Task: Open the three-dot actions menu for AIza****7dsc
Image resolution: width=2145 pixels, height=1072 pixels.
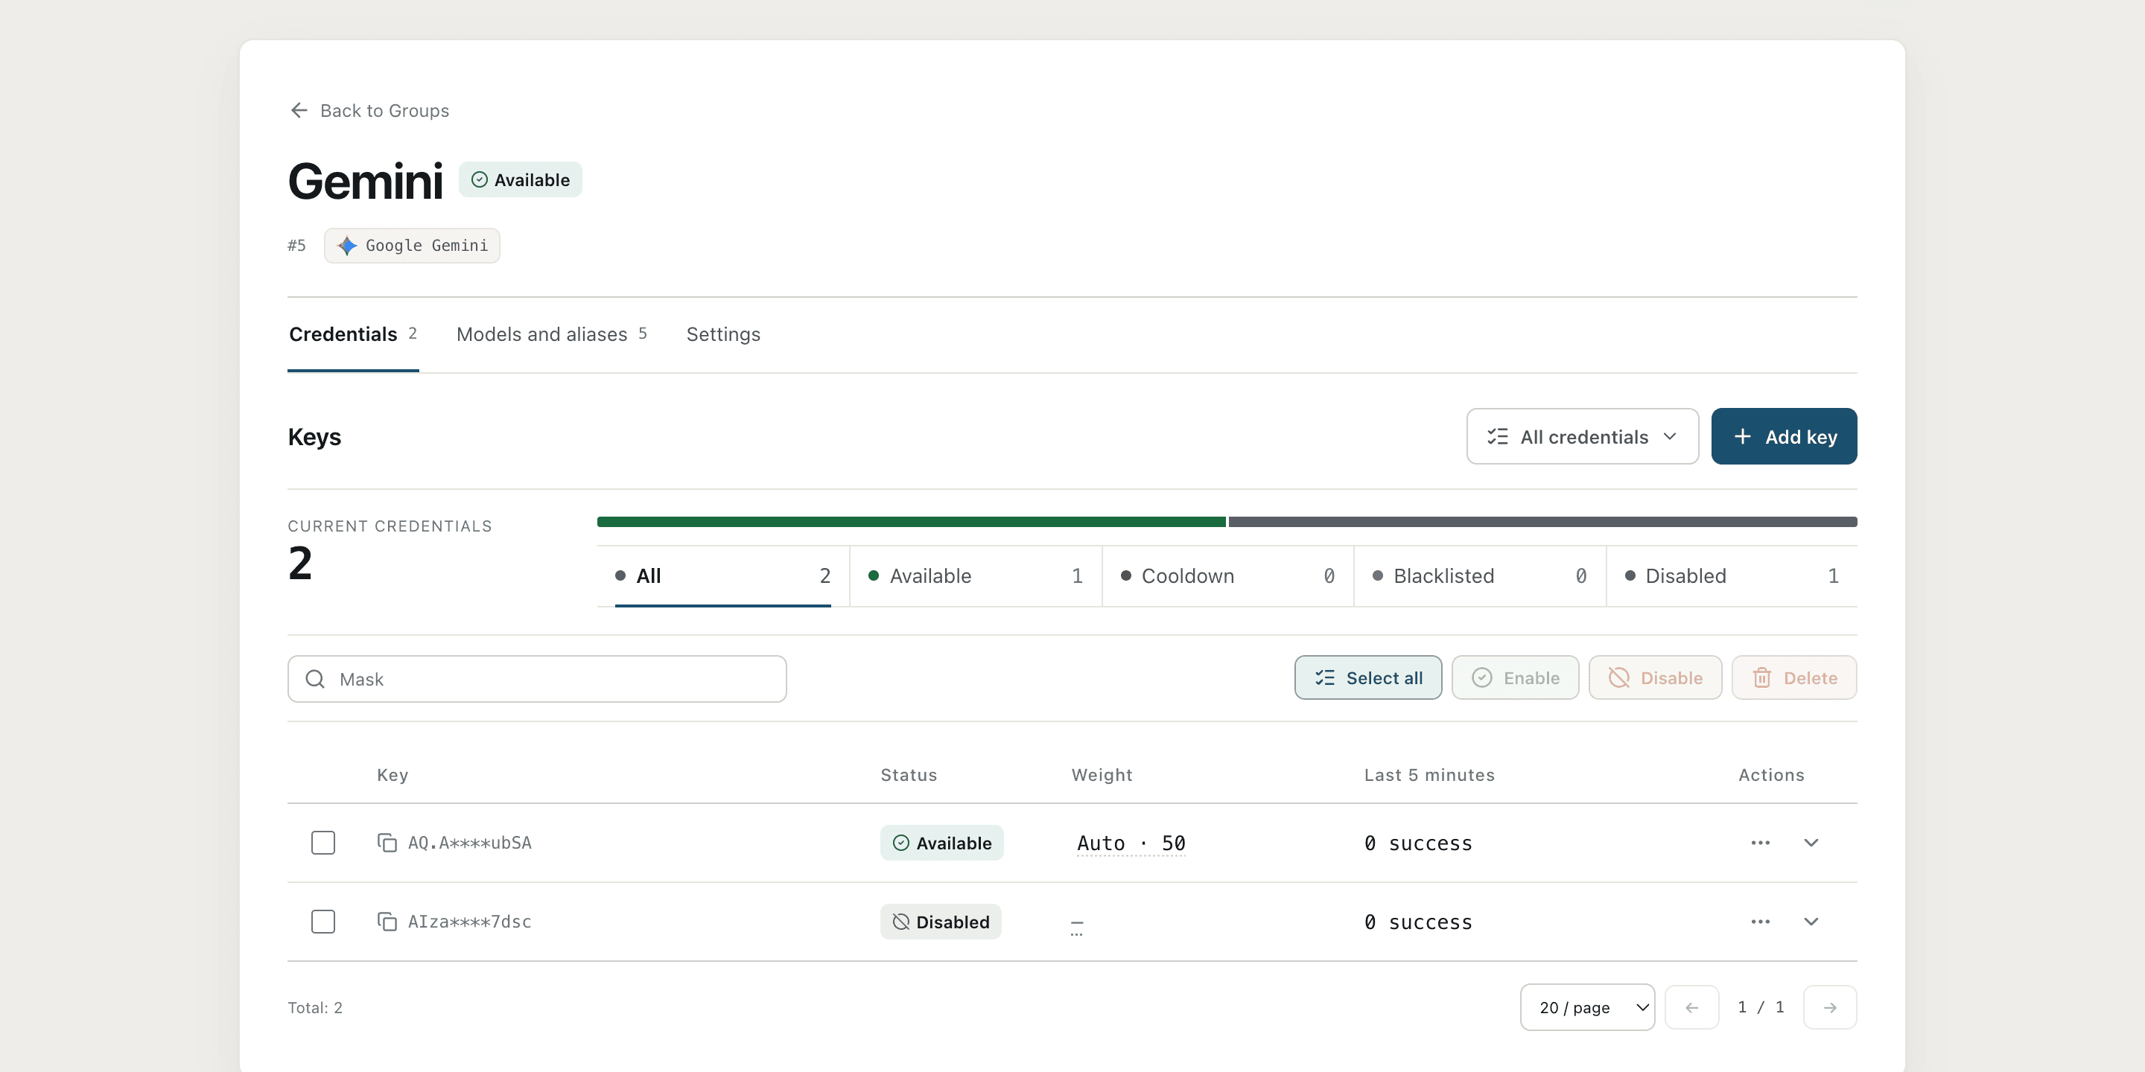Action: coord(1760,922)
